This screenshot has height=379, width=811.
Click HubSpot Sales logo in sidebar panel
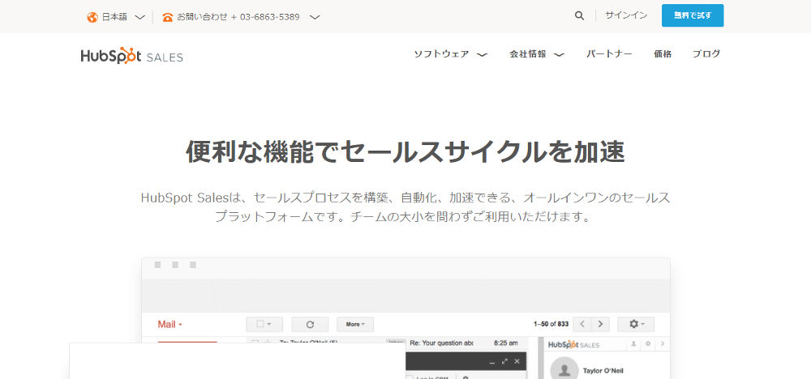(x=573, y=344)
